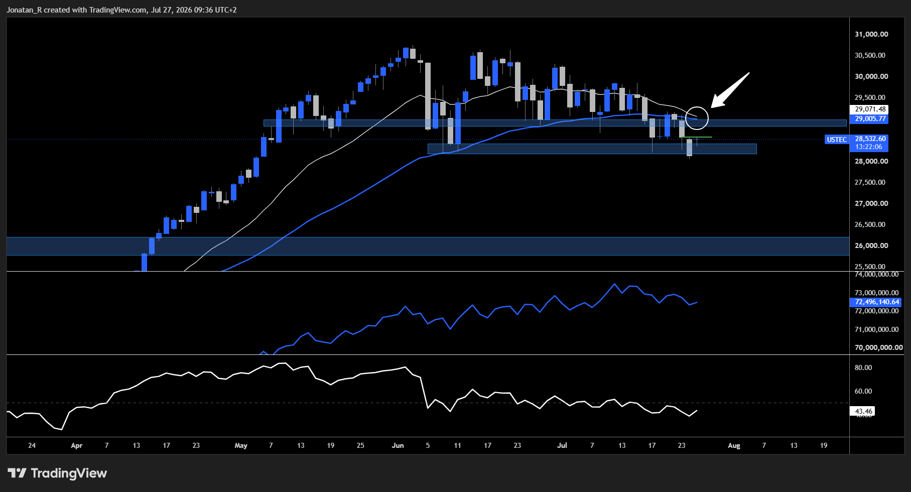Click the 60.00 RSI axis label

863,391
